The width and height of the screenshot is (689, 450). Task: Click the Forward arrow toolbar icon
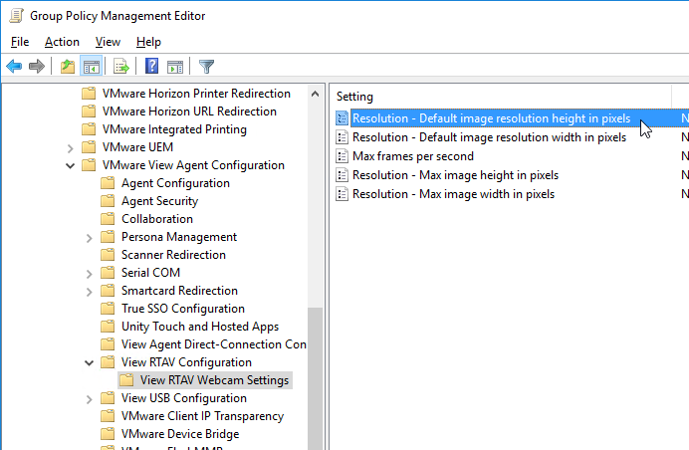point(37,67)
